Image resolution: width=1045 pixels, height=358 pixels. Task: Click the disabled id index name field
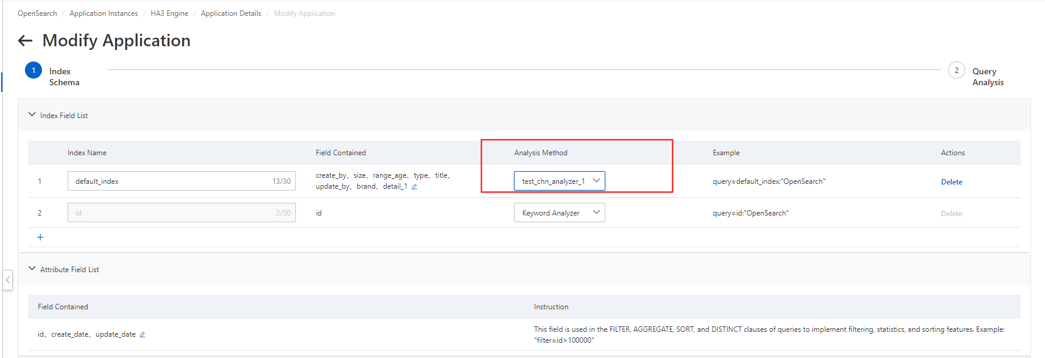tap(181, 212)
